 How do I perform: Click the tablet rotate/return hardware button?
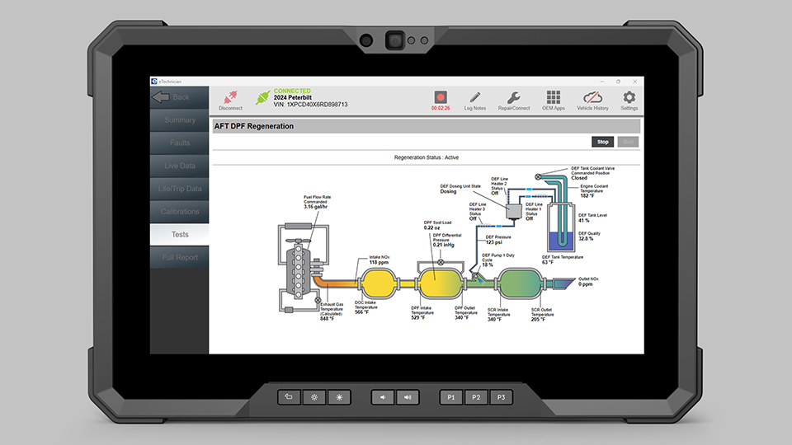289,397
